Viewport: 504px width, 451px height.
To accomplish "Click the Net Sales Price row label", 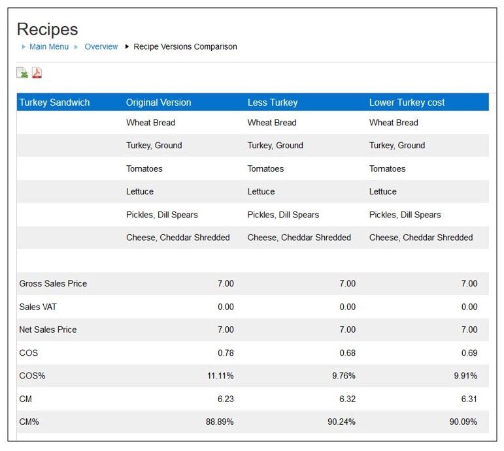I will point(48,330).
